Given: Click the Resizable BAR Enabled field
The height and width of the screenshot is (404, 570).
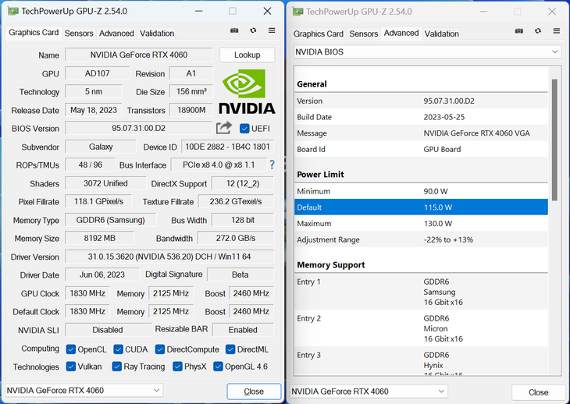Looking at the screenshot, I should [x=243, y=330].
